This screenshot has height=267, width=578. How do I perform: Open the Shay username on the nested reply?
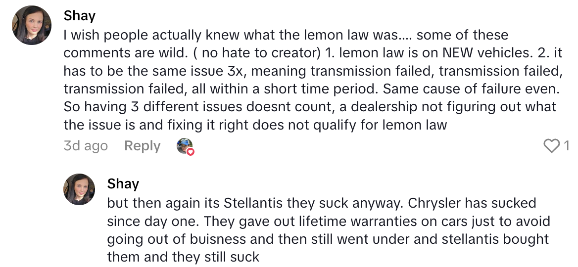click(x=123, y=184)
